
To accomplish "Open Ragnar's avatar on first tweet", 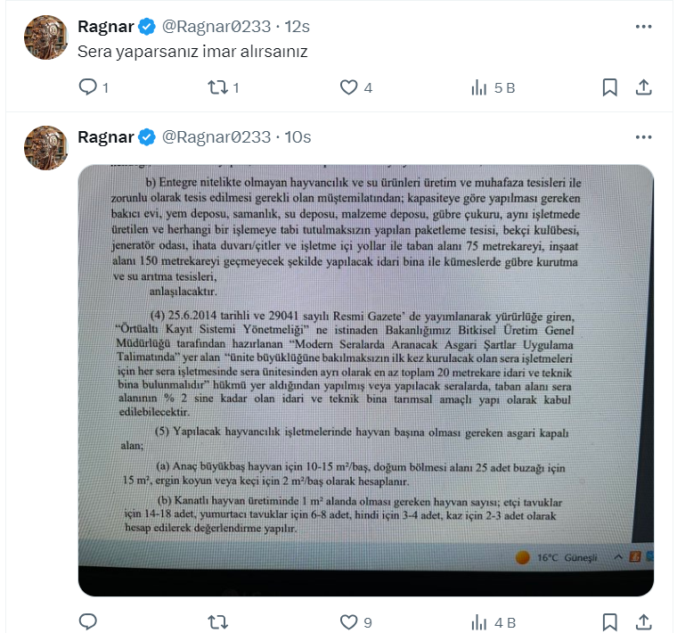I will [45, 37].
